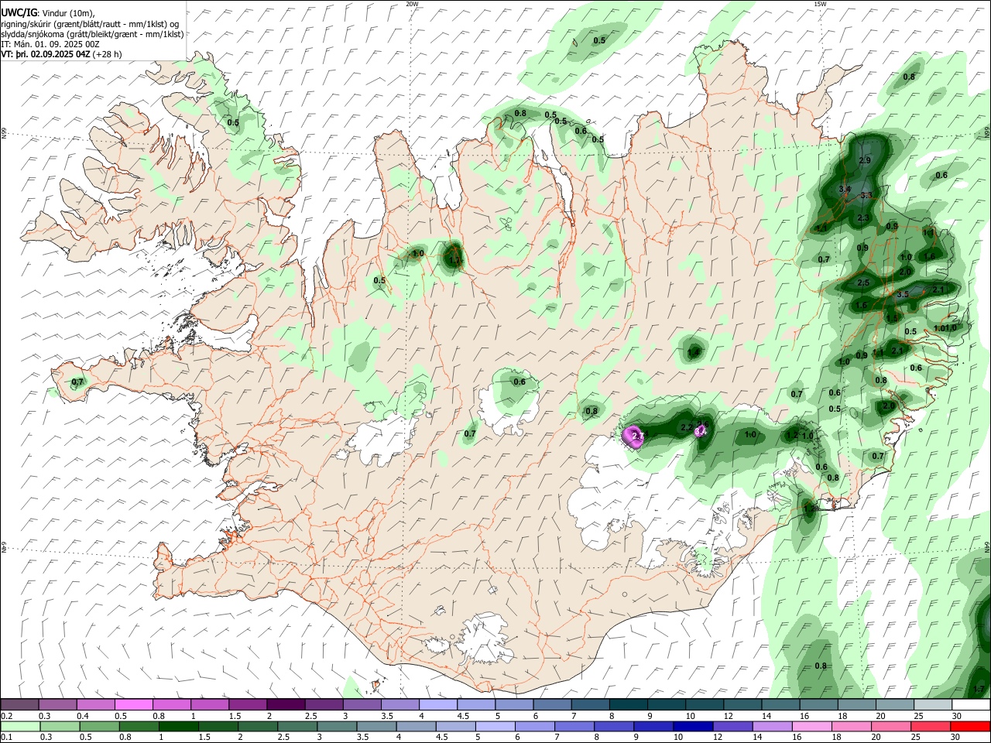Click the rain legend 0.8–1 green swatch
991x743 pixels.
click(139, 726)
